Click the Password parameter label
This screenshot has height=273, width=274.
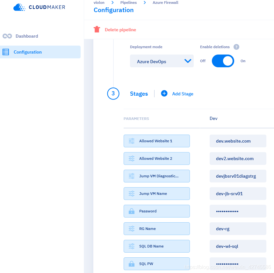(148, 211)
